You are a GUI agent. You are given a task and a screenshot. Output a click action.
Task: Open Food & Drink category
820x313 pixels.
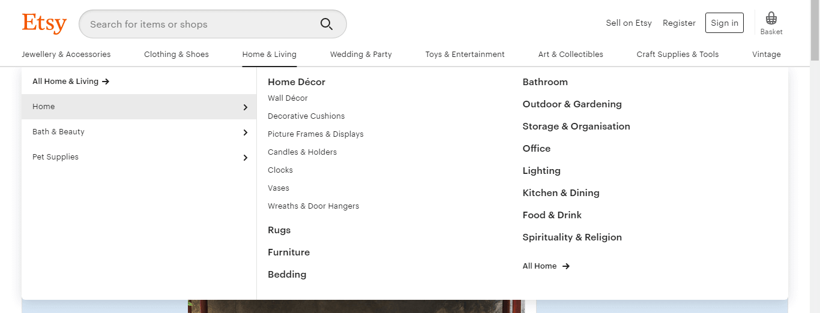point(552,215)
